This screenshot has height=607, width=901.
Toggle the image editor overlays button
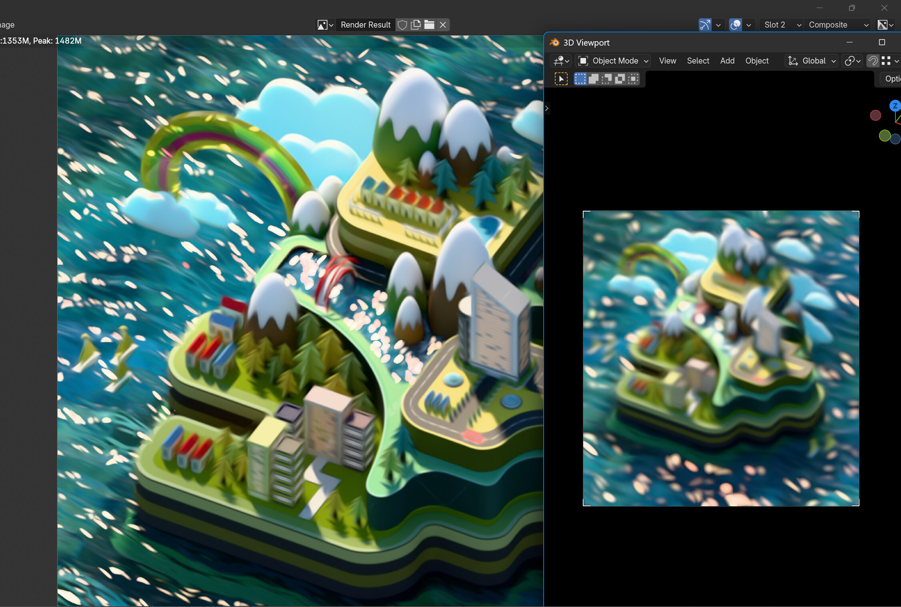click(736, 25)
